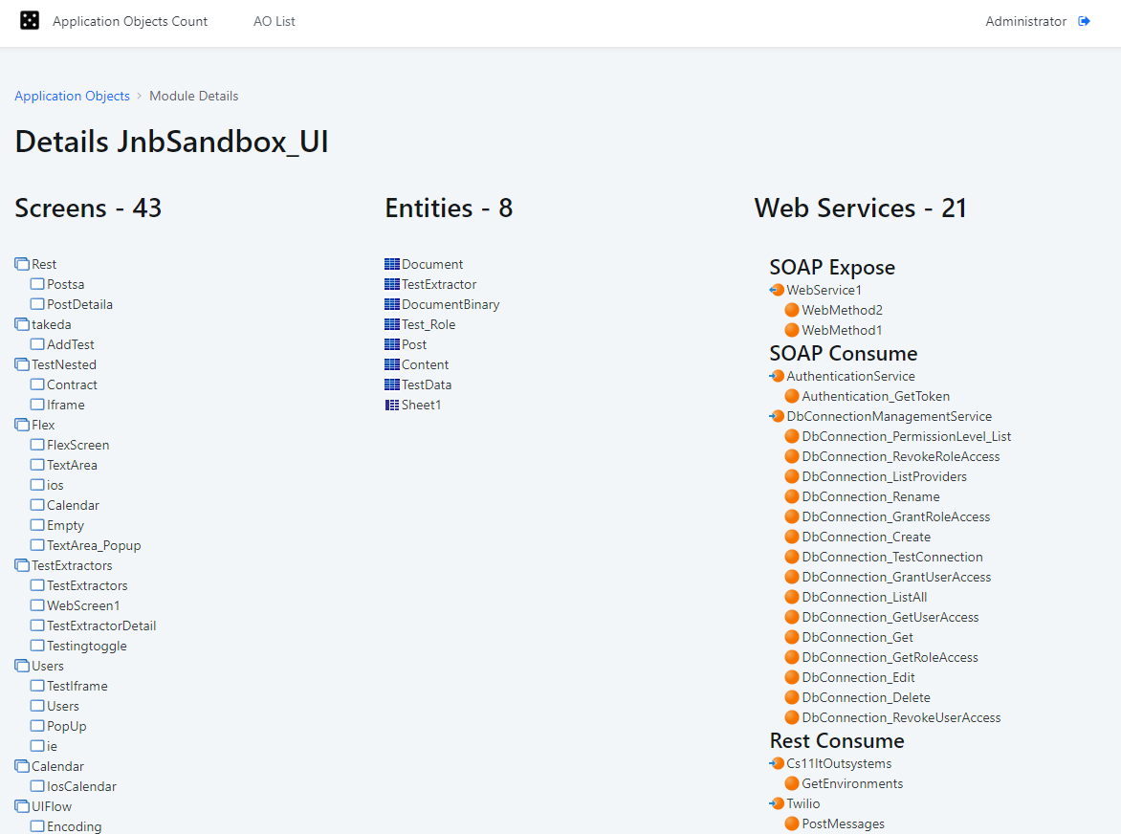This screenshot has width=1121, height=834.
Task: Click the service icon beside DbConnectionManagementService
Action: (x=777, y=416)
